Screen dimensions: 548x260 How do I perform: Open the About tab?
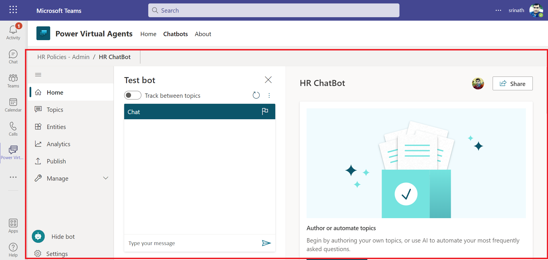tap(203, 34)
